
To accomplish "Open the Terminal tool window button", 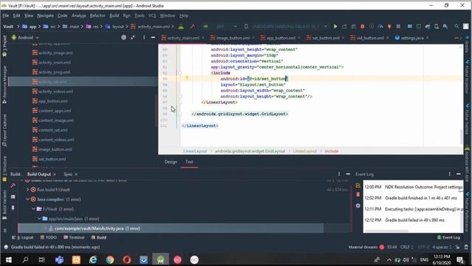I will pyautogui.click(x=74, y=237).
